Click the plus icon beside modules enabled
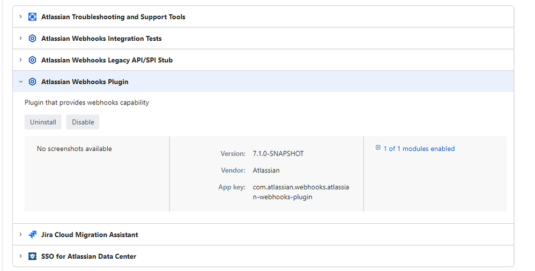Screen dimensions: 535x271 point(378,148)
